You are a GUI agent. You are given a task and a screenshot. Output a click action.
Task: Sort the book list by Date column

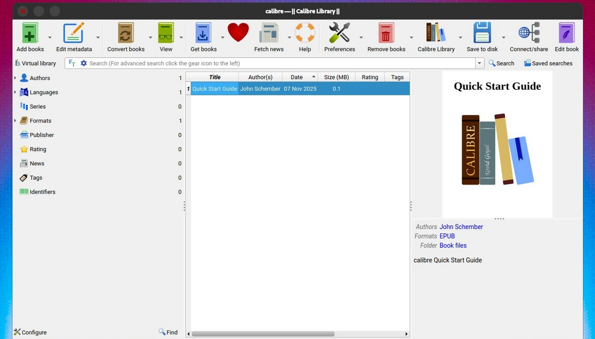[297, 77]
